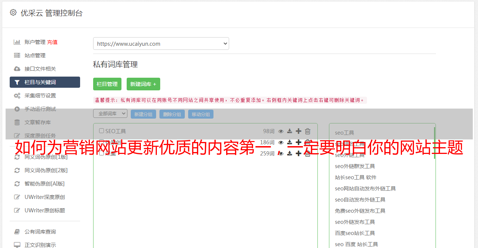Select keyword seo网站自动发布外链工具
Viewport: 478px width, 248px height.
click(365, 189)
